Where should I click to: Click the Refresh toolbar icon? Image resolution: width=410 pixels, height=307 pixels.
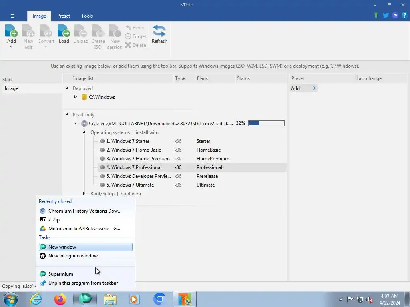pyautogui.click(x=159, y=31)
